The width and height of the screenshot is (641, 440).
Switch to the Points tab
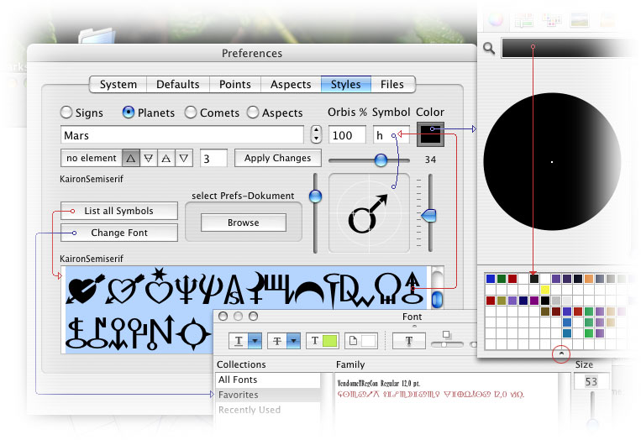[x=235, y=85]
